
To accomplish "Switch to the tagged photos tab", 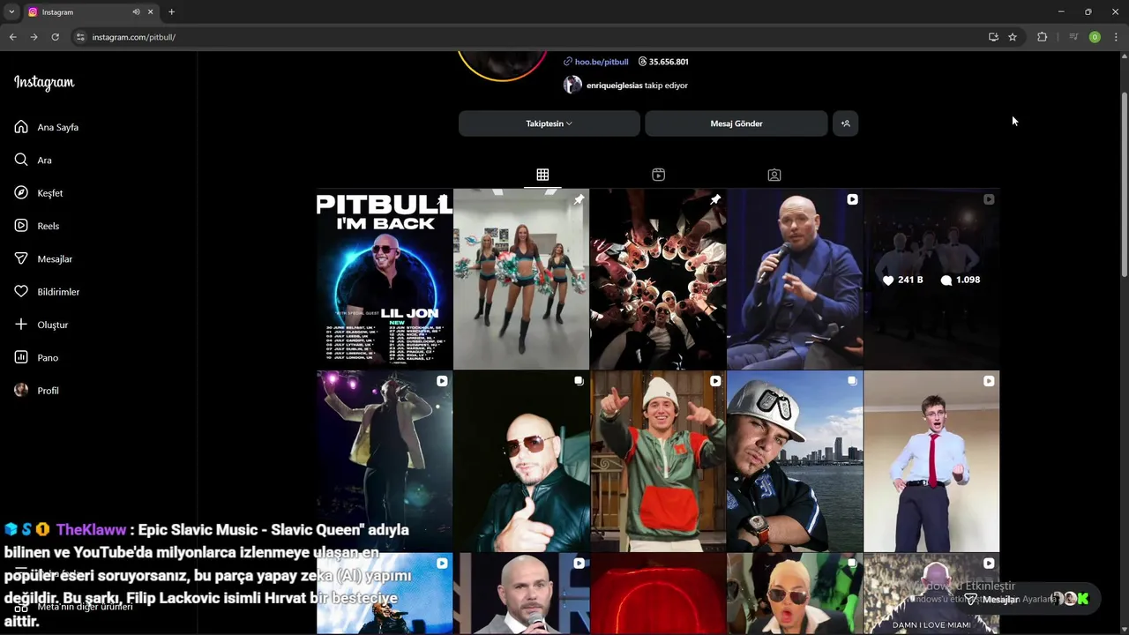I will [774, 175].
